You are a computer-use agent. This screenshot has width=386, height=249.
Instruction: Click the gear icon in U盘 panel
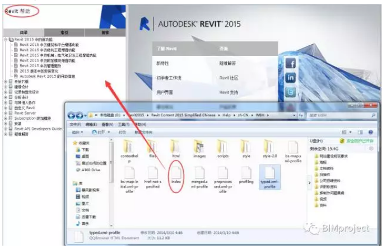click(x=371, y=148)
